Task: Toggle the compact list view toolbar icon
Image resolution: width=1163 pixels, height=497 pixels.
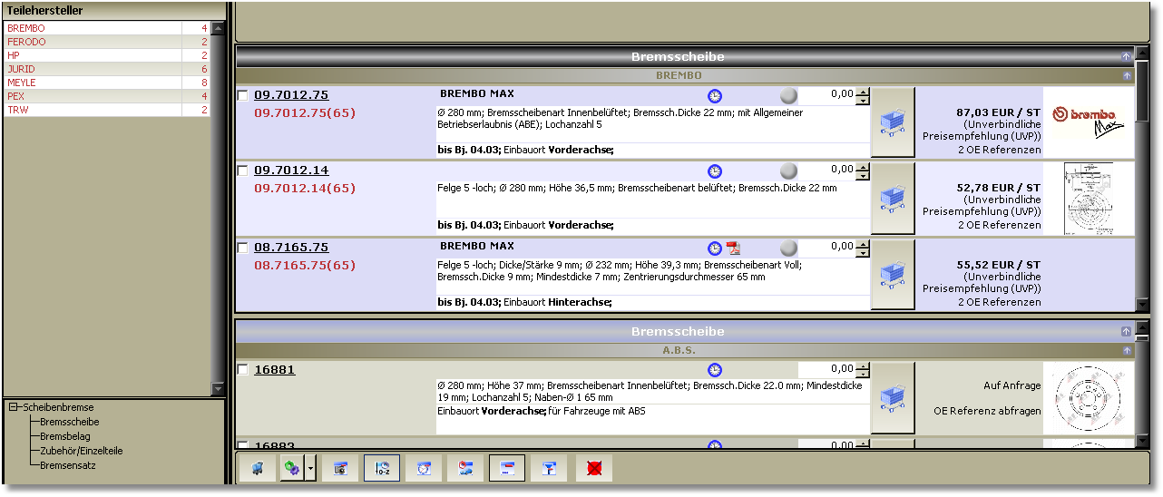Action: pyautogui.click(x=507, y=468)
